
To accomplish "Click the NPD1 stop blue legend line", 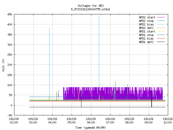I will [x=161, y=35].
